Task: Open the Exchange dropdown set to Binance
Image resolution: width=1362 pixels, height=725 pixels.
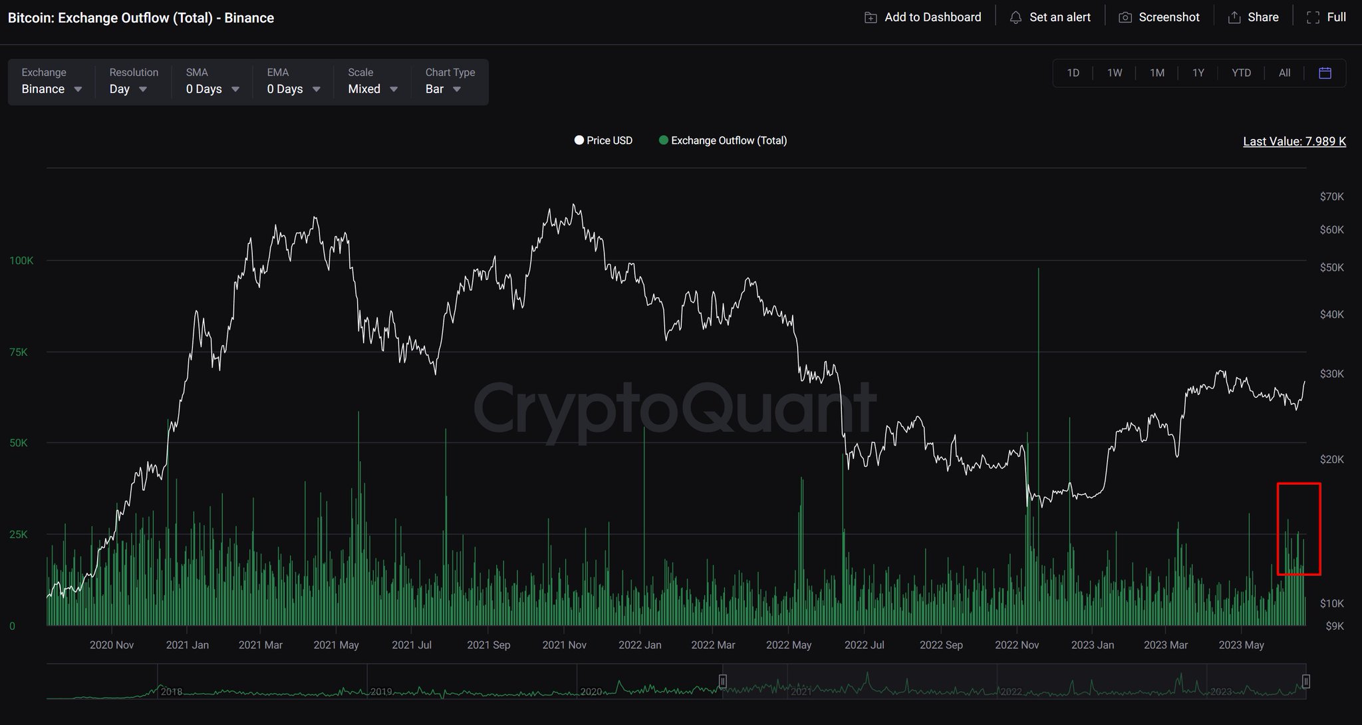Action: pos(52,81)
